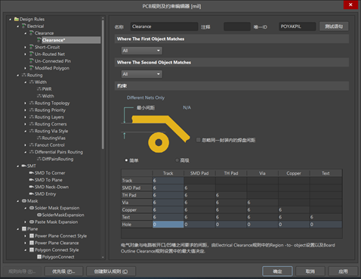Select the advanced (高级) radio option
This screenshot has width=361, height=279.
(x=177, y=160)
